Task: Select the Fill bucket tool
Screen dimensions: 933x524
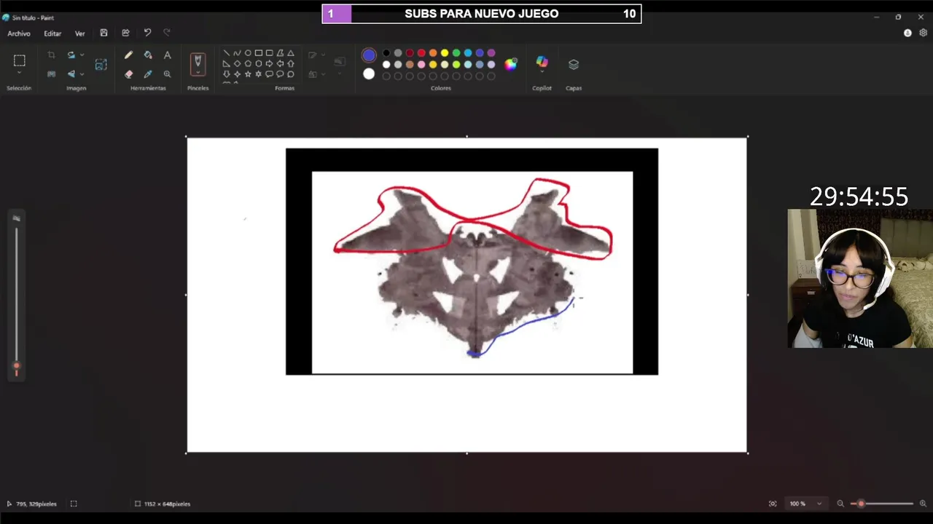Action: [148, 55]
